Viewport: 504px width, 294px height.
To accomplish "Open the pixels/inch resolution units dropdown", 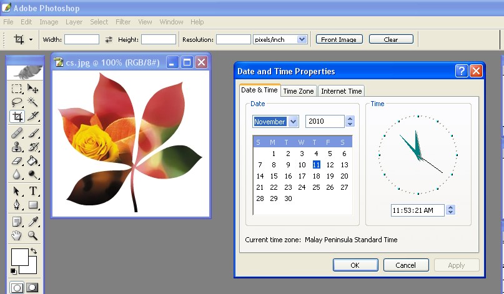I will point(302,39).
